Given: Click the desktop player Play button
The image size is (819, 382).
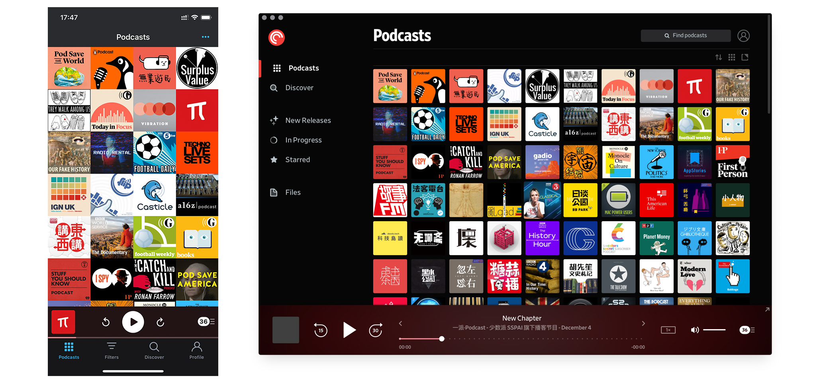Looking at the screenshot, I should 349,330.
